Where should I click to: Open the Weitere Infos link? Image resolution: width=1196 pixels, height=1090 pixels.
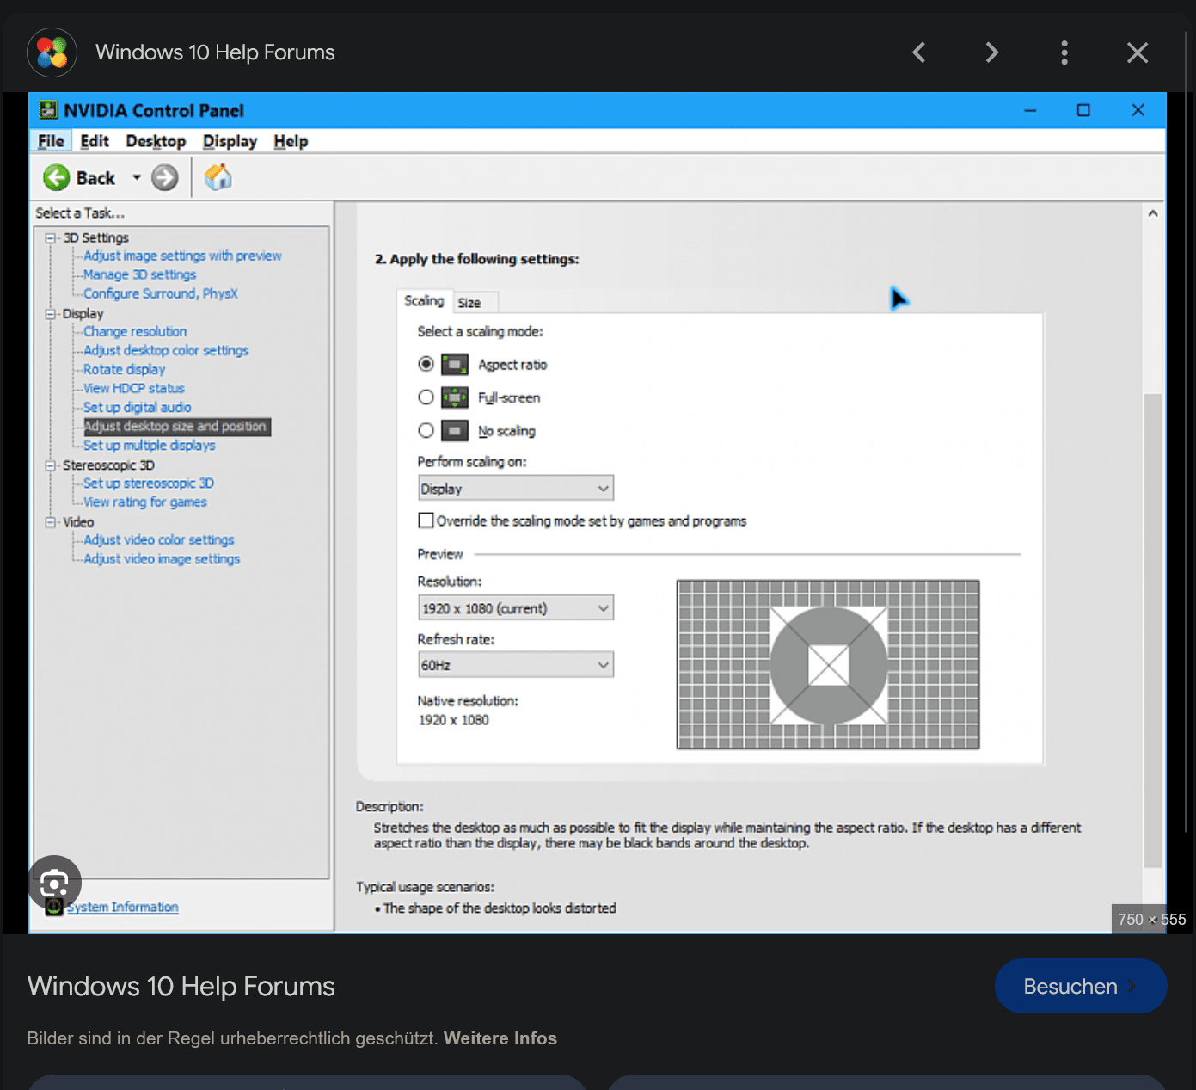point(500,1038)
